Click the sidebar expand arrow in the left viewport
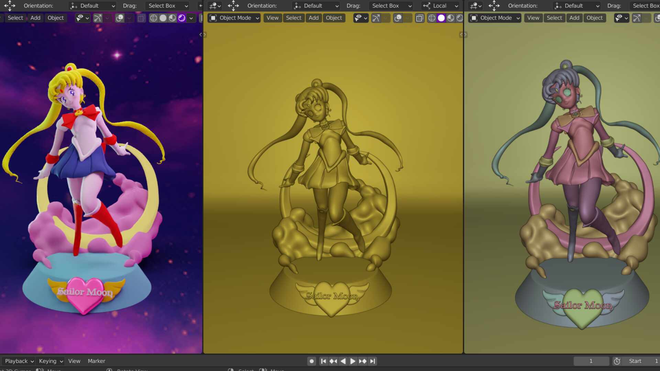The height and width of the screenshot is (371, 660). [x=201, y=34]
